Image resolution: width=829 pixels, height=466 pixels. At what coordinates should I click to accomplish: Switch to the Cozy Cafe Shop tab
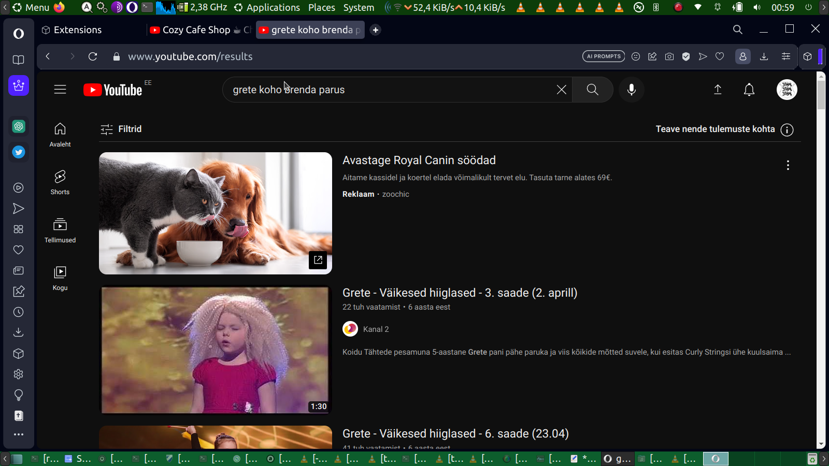coord(200,30)
